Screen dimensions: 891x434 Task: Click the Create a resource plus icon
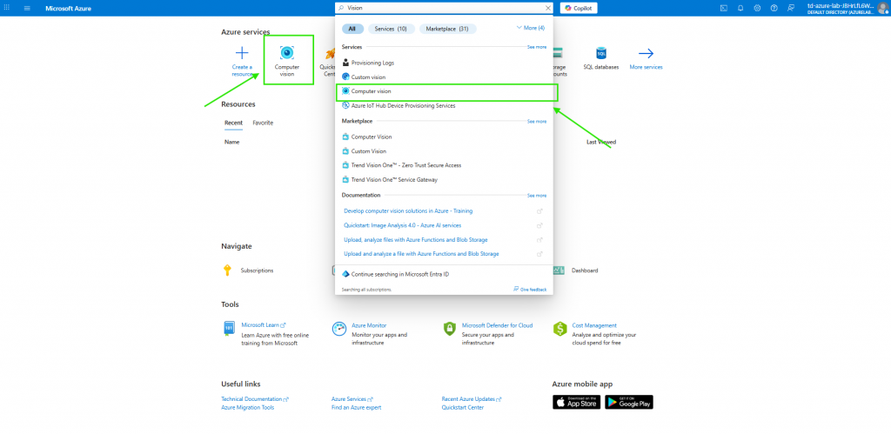[x=242, y=53]
